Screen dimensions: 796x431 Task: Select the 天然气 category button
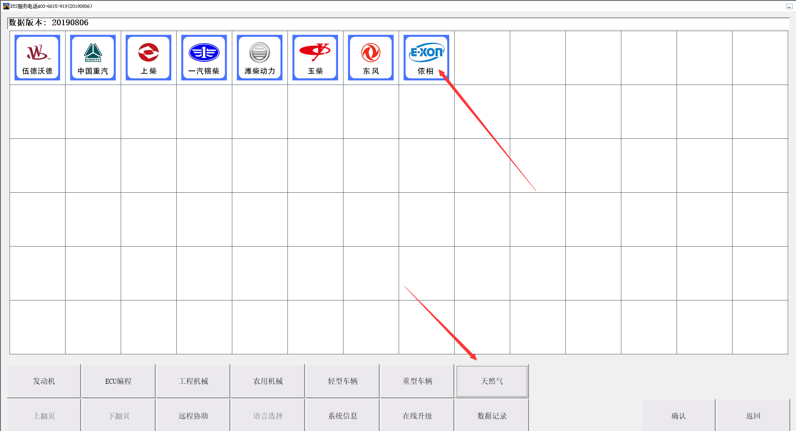pos(492,381)
